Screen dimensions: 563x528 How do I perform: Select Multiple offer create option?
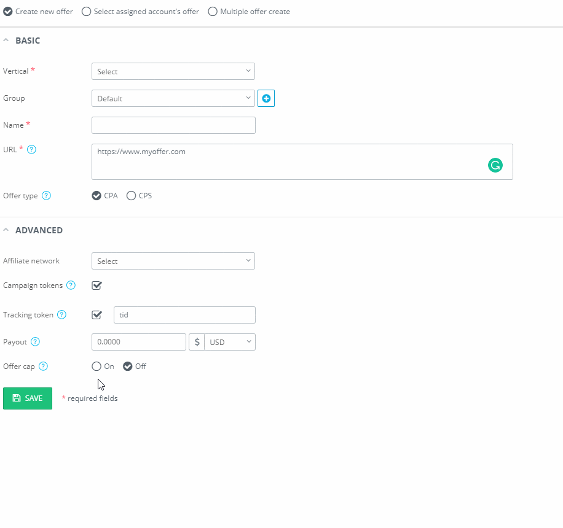(213, 12)
